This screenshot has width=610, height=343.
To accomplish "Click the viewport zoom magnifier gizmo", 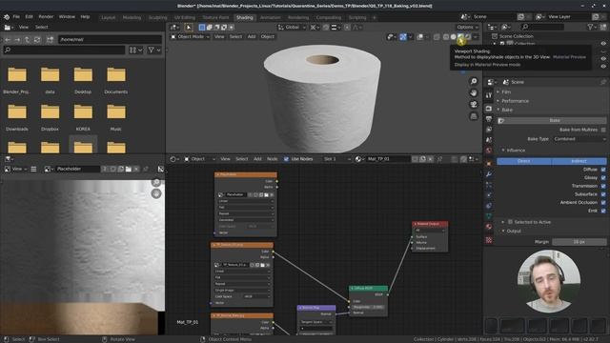I will pyautogui.click(x=474, y=81).
